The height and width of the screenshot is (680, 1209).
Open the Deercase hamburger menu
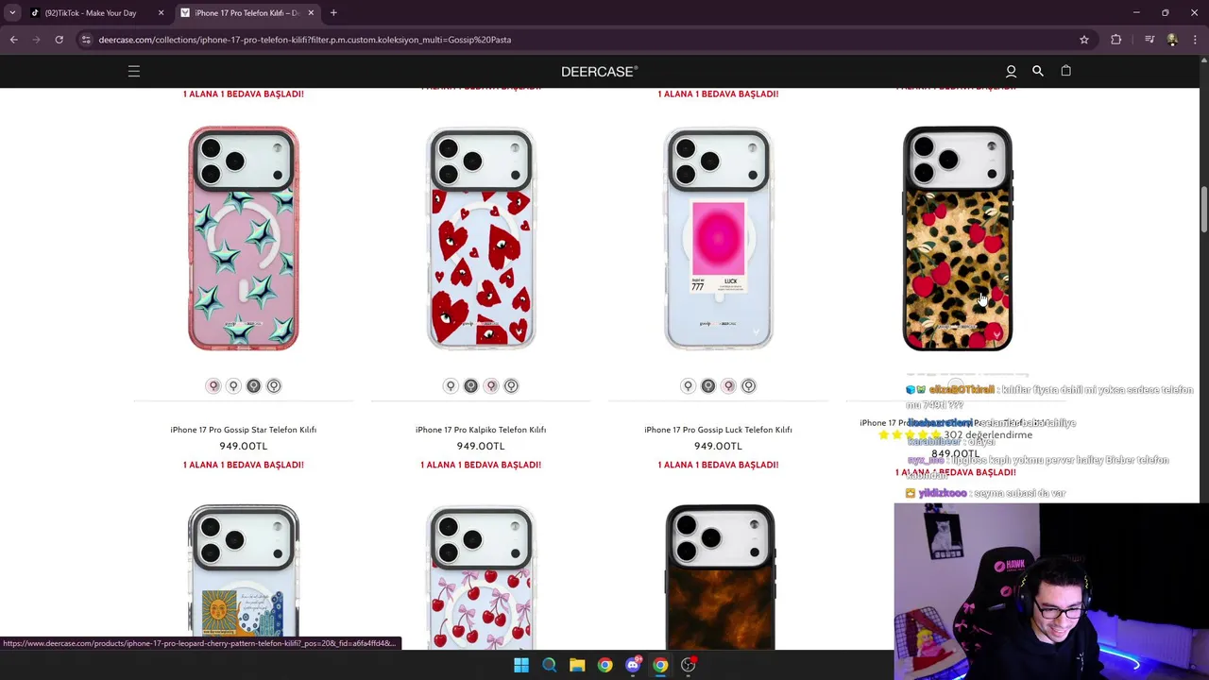(134, 71)
